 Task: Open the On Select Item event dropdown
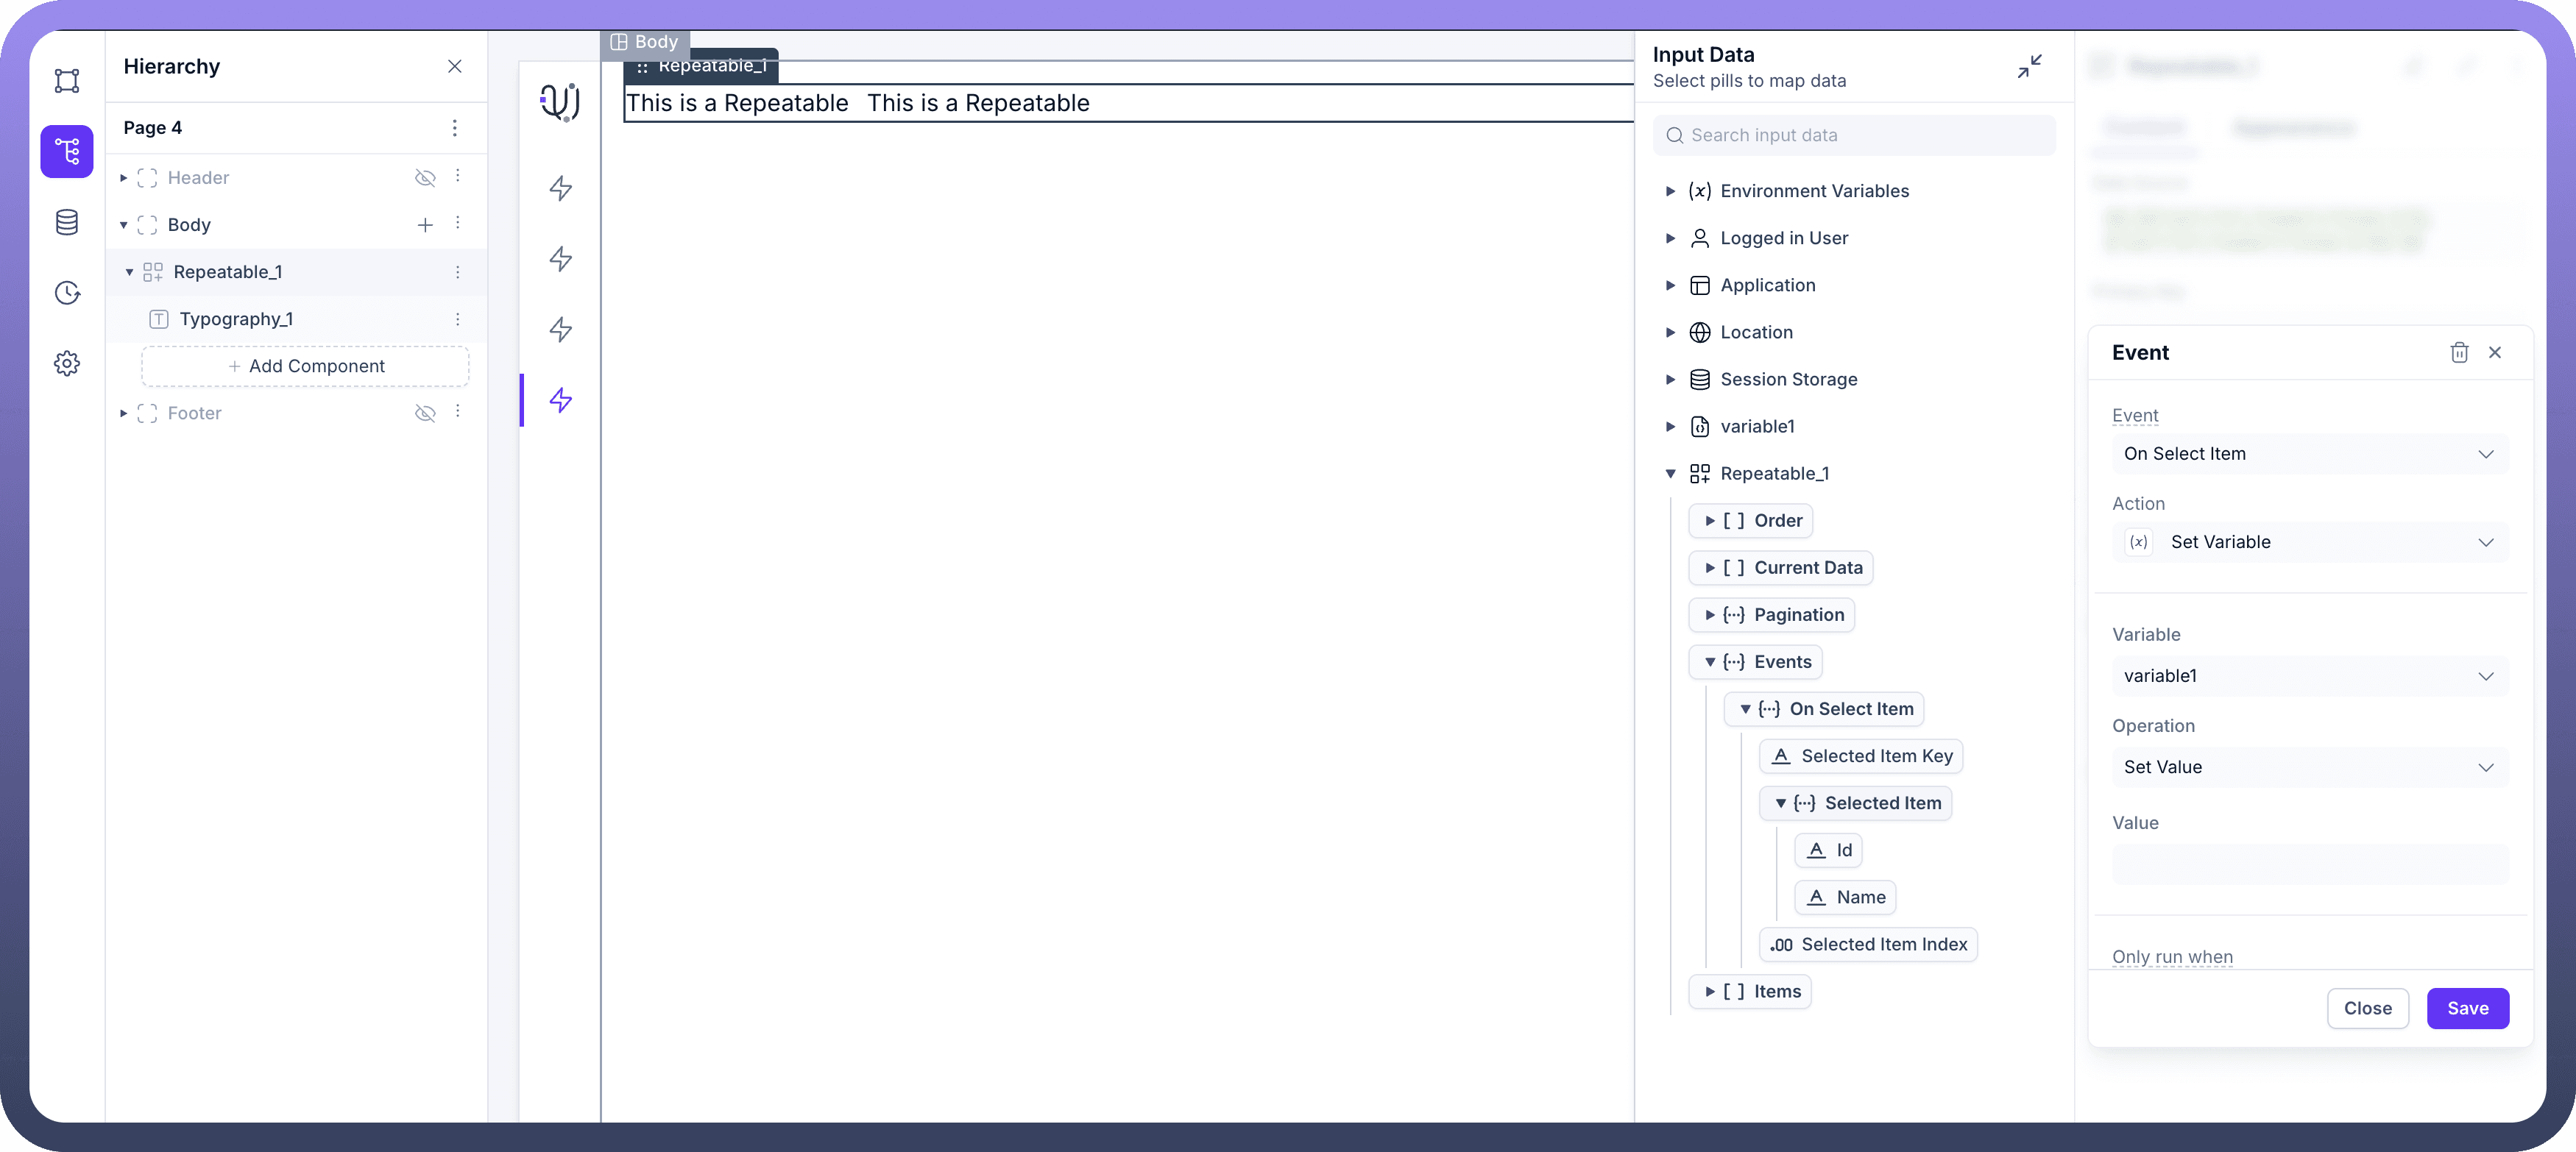tap(2309, 454)
